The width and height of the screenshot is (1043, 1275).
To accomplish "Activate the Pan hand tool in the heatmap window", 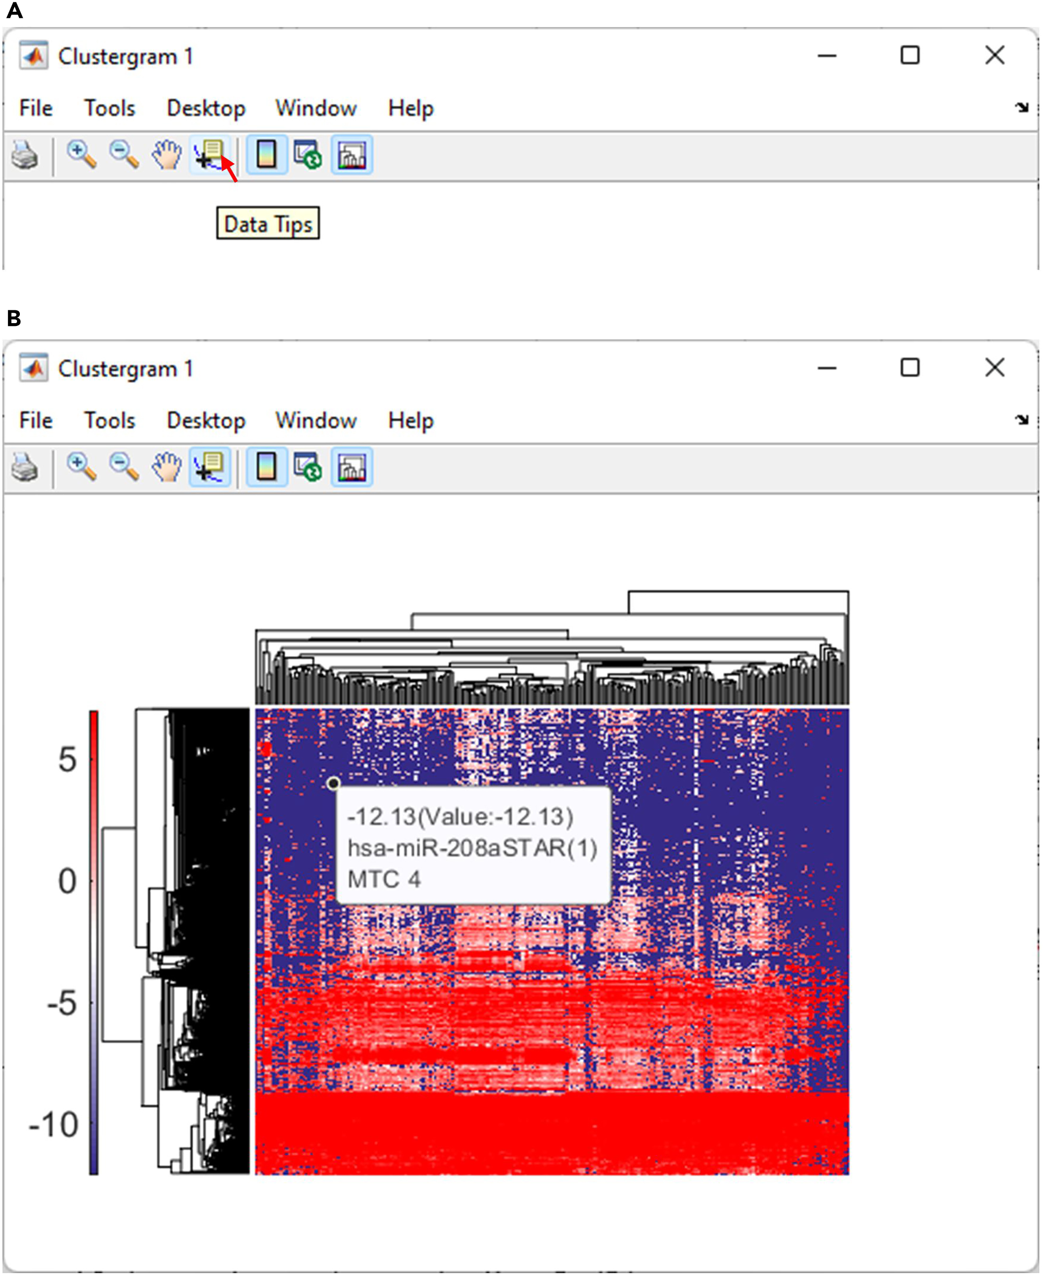I will click(x=166, y=467).
